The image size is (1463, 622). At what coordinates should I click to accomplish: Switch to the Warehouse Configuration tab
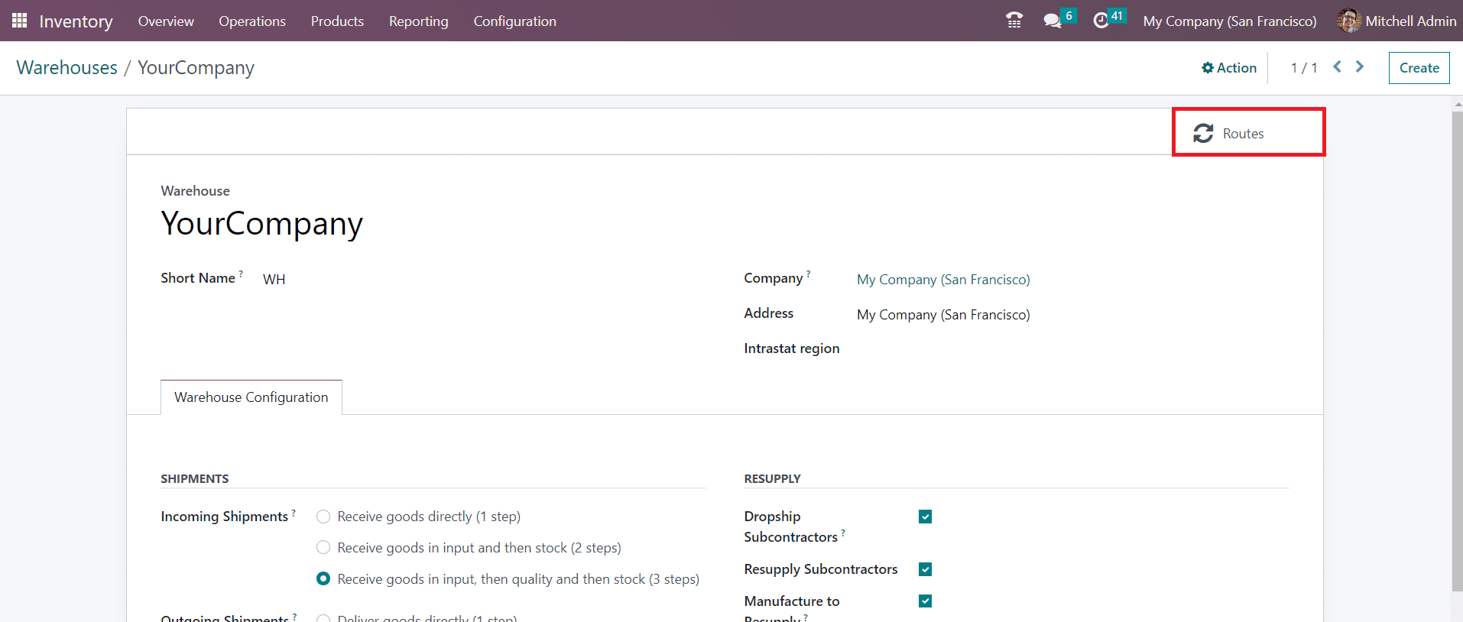click(251, 397)
